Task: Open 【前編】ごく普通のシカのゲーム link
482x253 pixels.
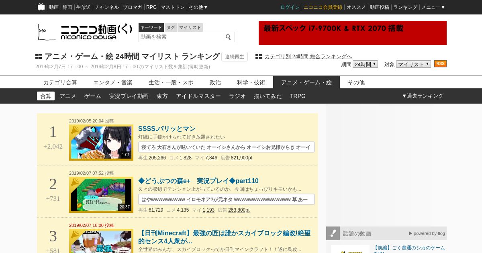Action: (x=409, y=249)
